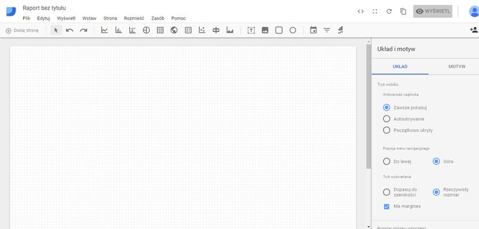Viewport: 479px width, 229px height.
Task: Open the Rozmieść menu
Action: click(134, 18)
